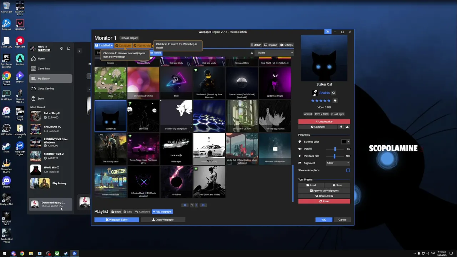Open the Scheme color picker dropdown
The width and height of the screenshot is (457, 257).
(345, 142)
